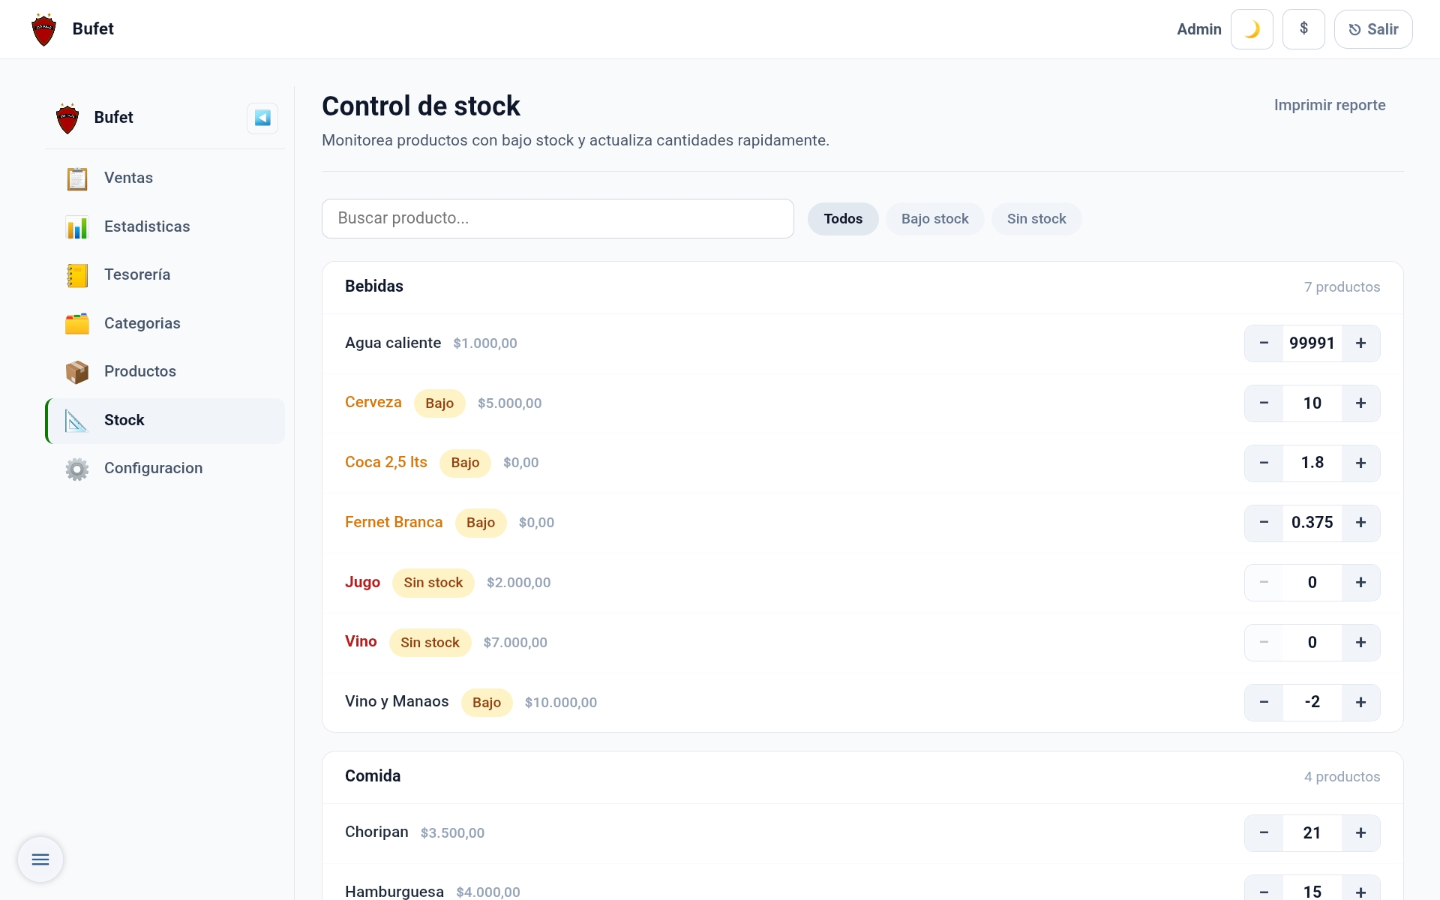Click the Categorias folder icon
1440x900 pixels.
click(77, 323)
